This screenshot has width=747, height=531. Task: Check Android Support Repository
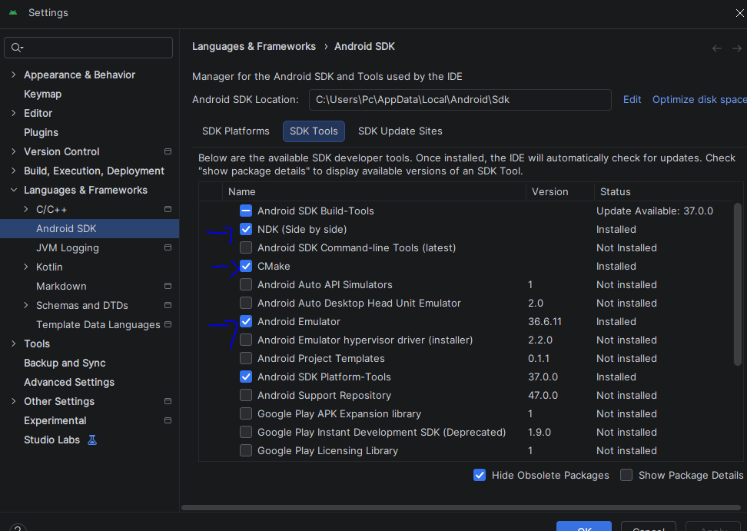tap(246, 395)
